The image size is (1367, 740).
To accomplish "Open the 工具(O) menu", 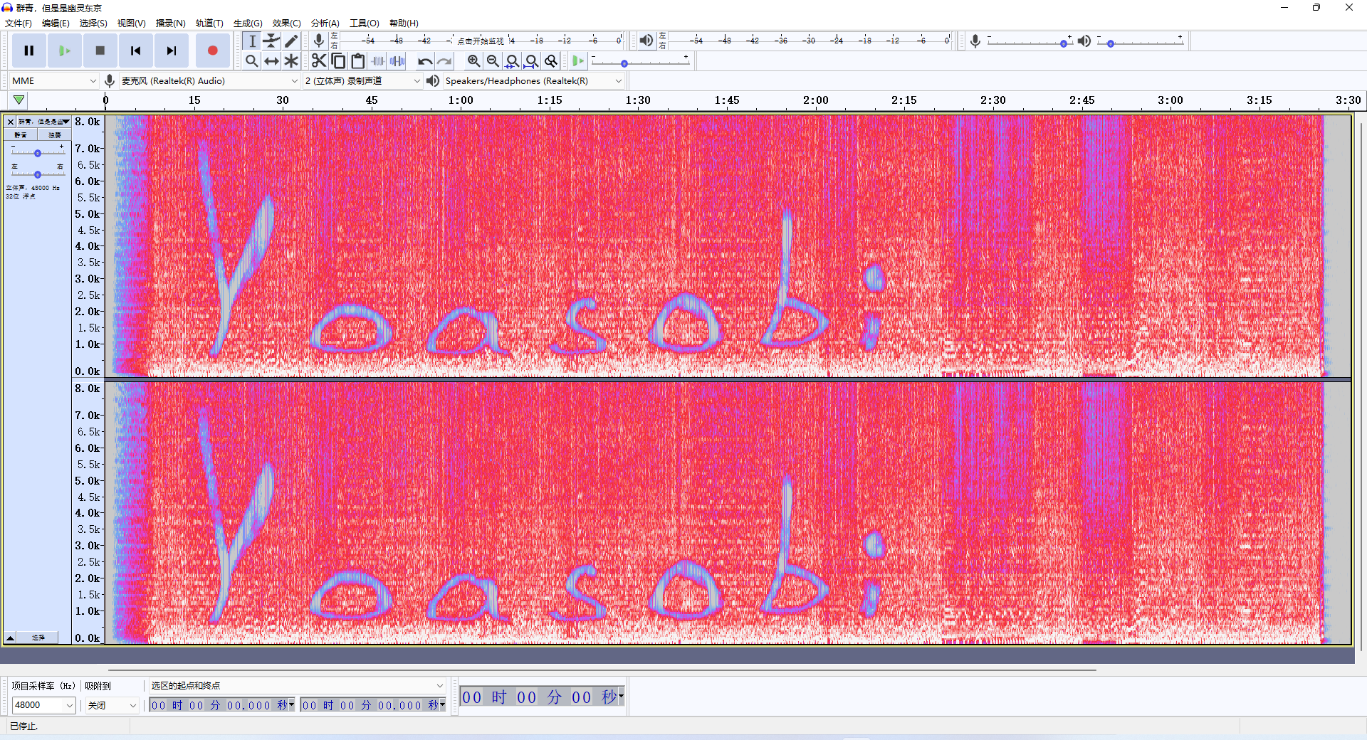I will point(365,23).
